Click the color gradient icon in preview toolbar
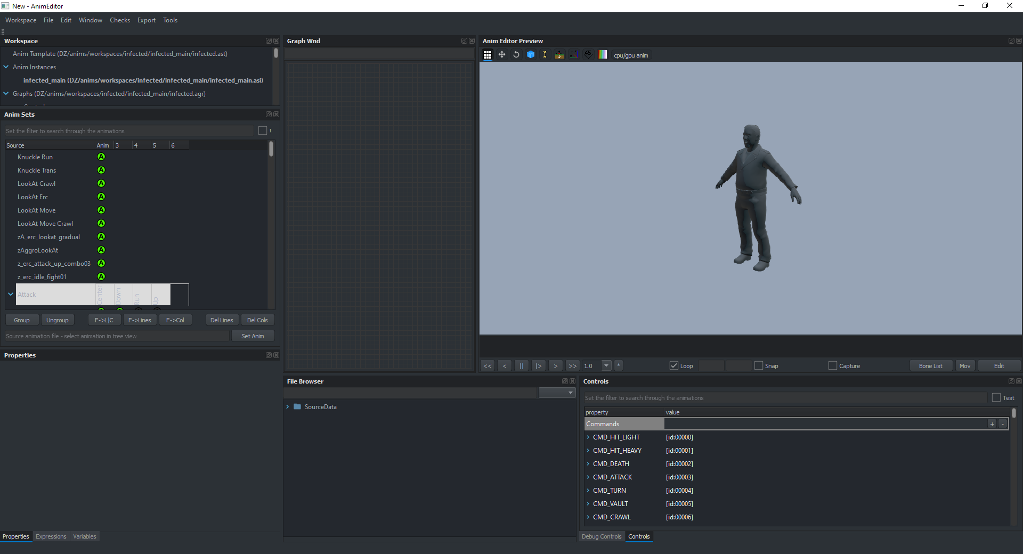1023x554 pixels. [x=603, y=55]
